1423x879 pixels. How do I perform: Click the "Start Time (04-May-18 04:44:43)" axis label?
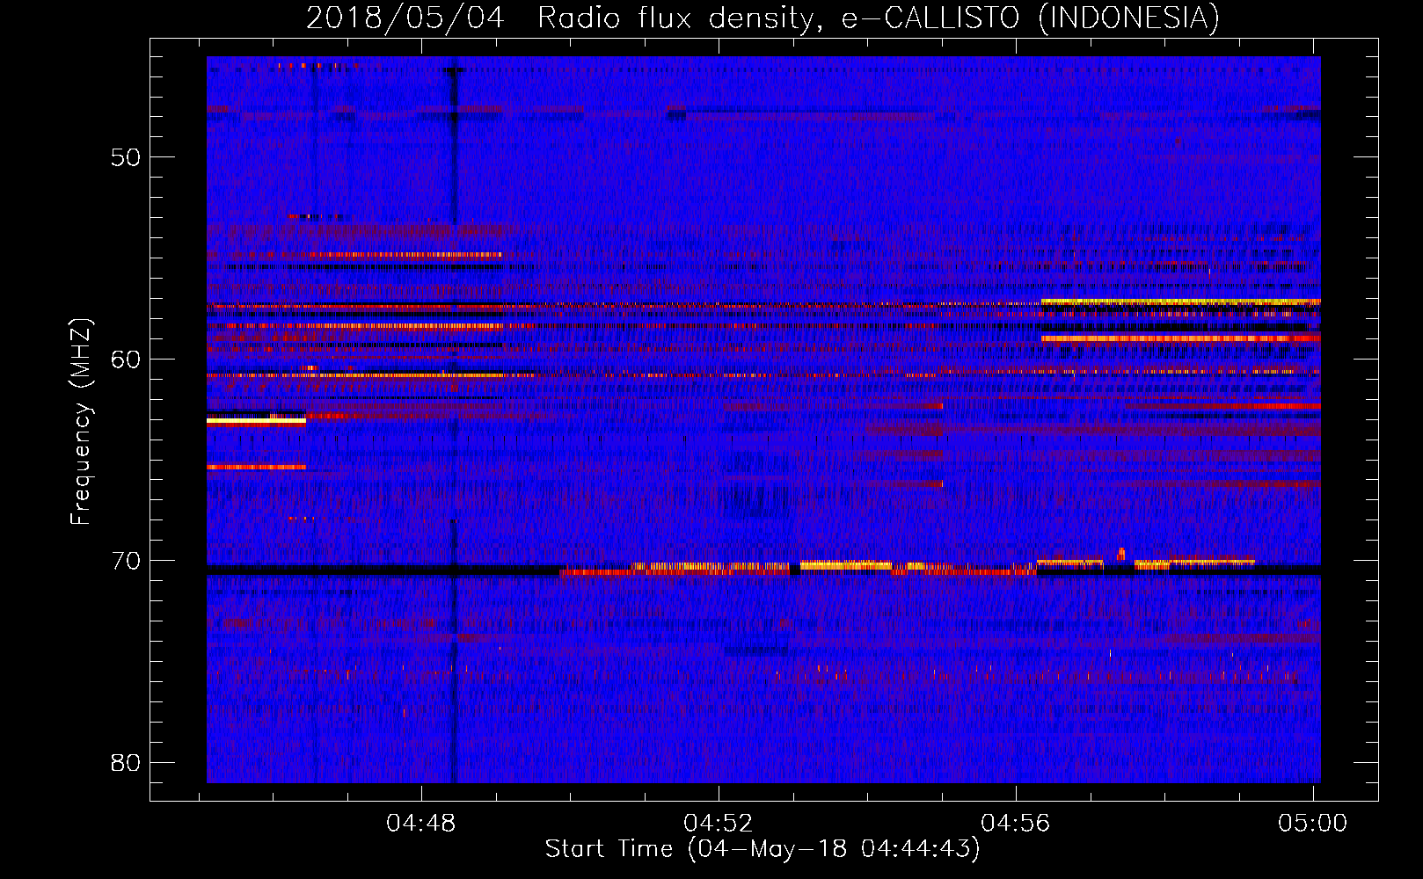[x=763, y=849]
